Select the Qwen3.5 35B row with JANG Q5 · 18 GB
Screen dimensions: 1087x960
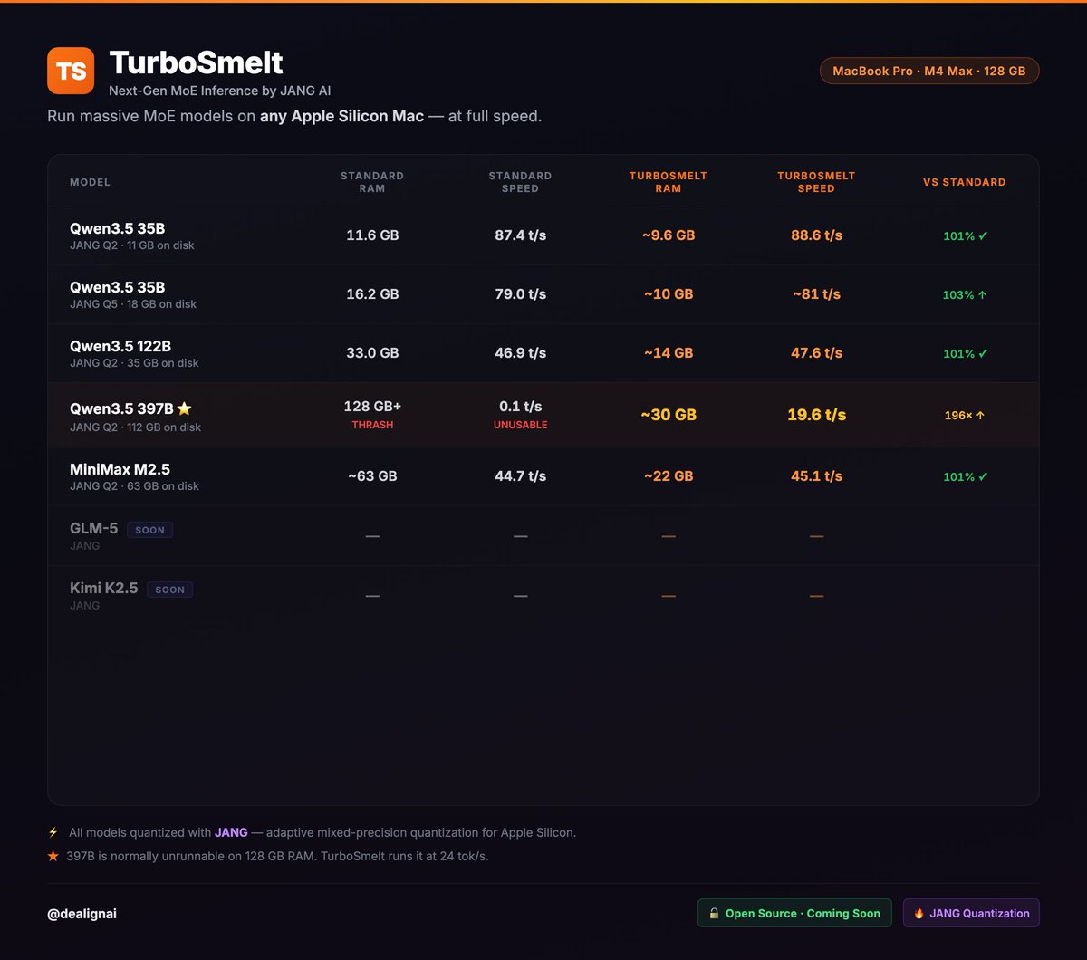(x=543, y=294)
